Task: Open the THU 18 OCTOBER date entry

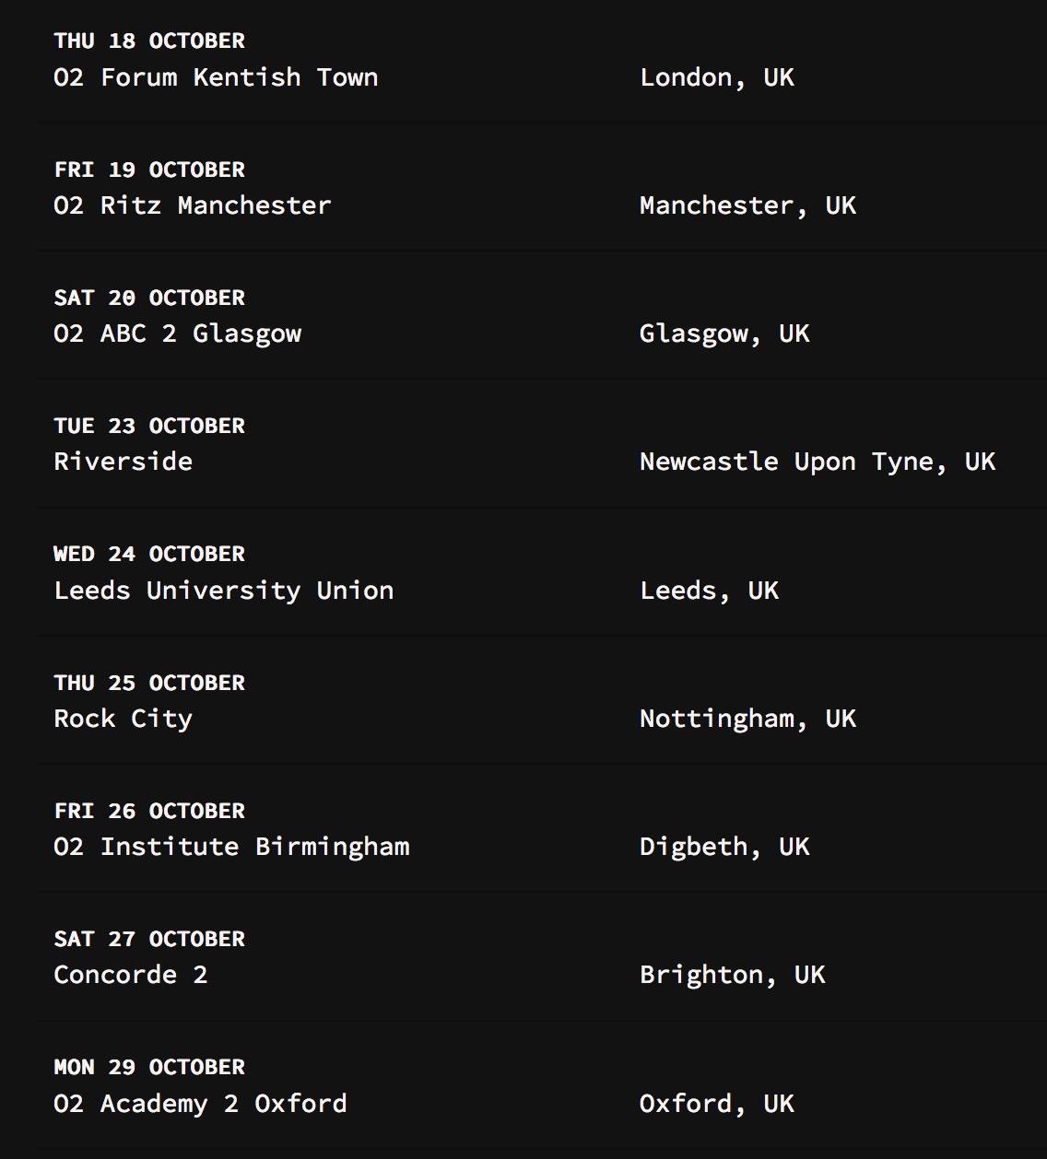Action: [x=149, y=41]
